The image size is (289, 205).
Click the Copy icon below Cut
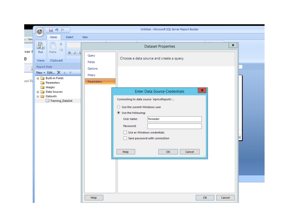(x=61, y=49)
